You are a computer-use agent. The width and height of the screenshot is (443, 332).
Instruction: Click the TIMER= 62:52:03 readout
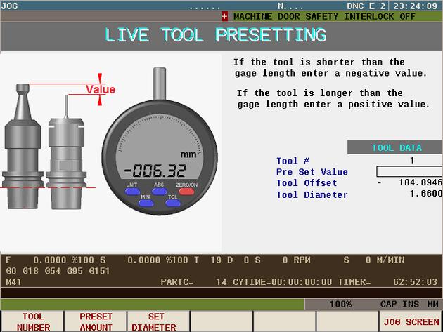point(387,281)
